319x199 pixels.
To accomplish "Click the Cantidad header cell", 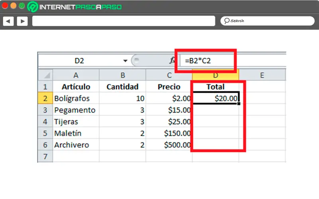I will [122, 87].
